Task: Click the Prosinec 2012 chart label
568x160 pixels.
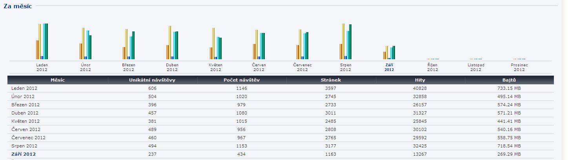Action: point(519,67)
